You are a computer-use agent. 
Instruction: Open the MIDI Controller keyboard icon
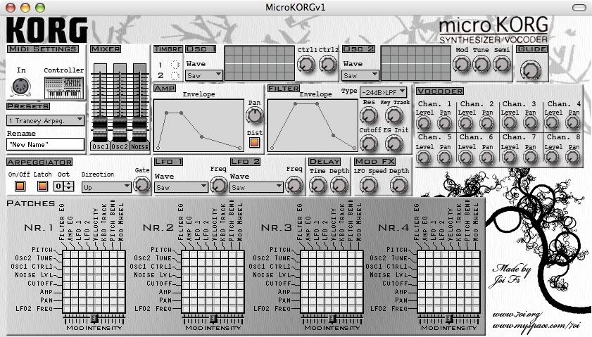[64, 88]
